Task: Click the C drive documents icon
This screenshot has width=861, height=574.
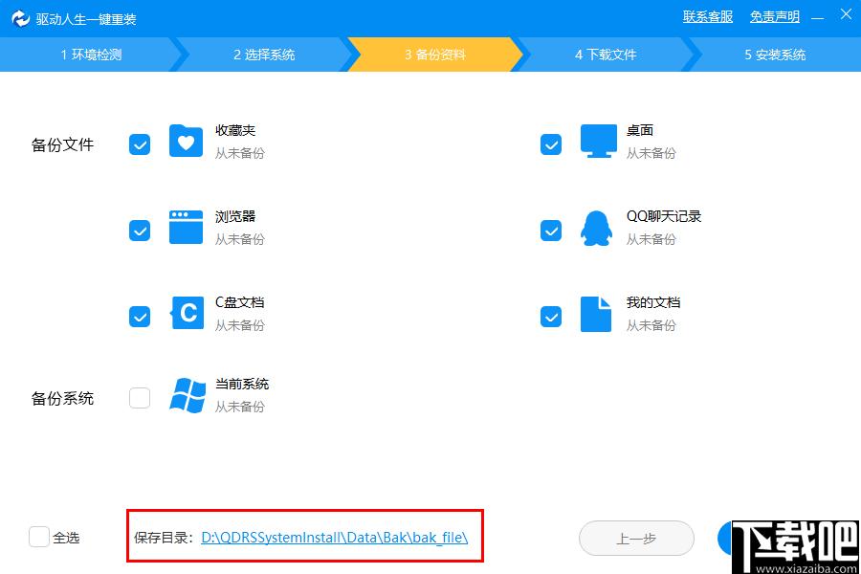Action: pos(187,313)
